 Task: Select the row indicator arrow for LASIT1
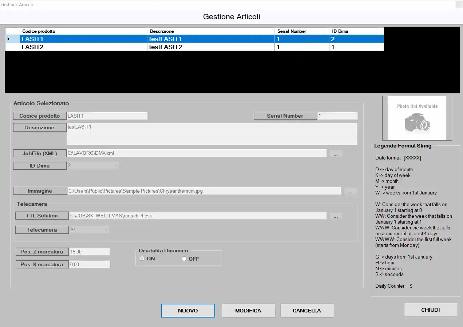(9, 39)
